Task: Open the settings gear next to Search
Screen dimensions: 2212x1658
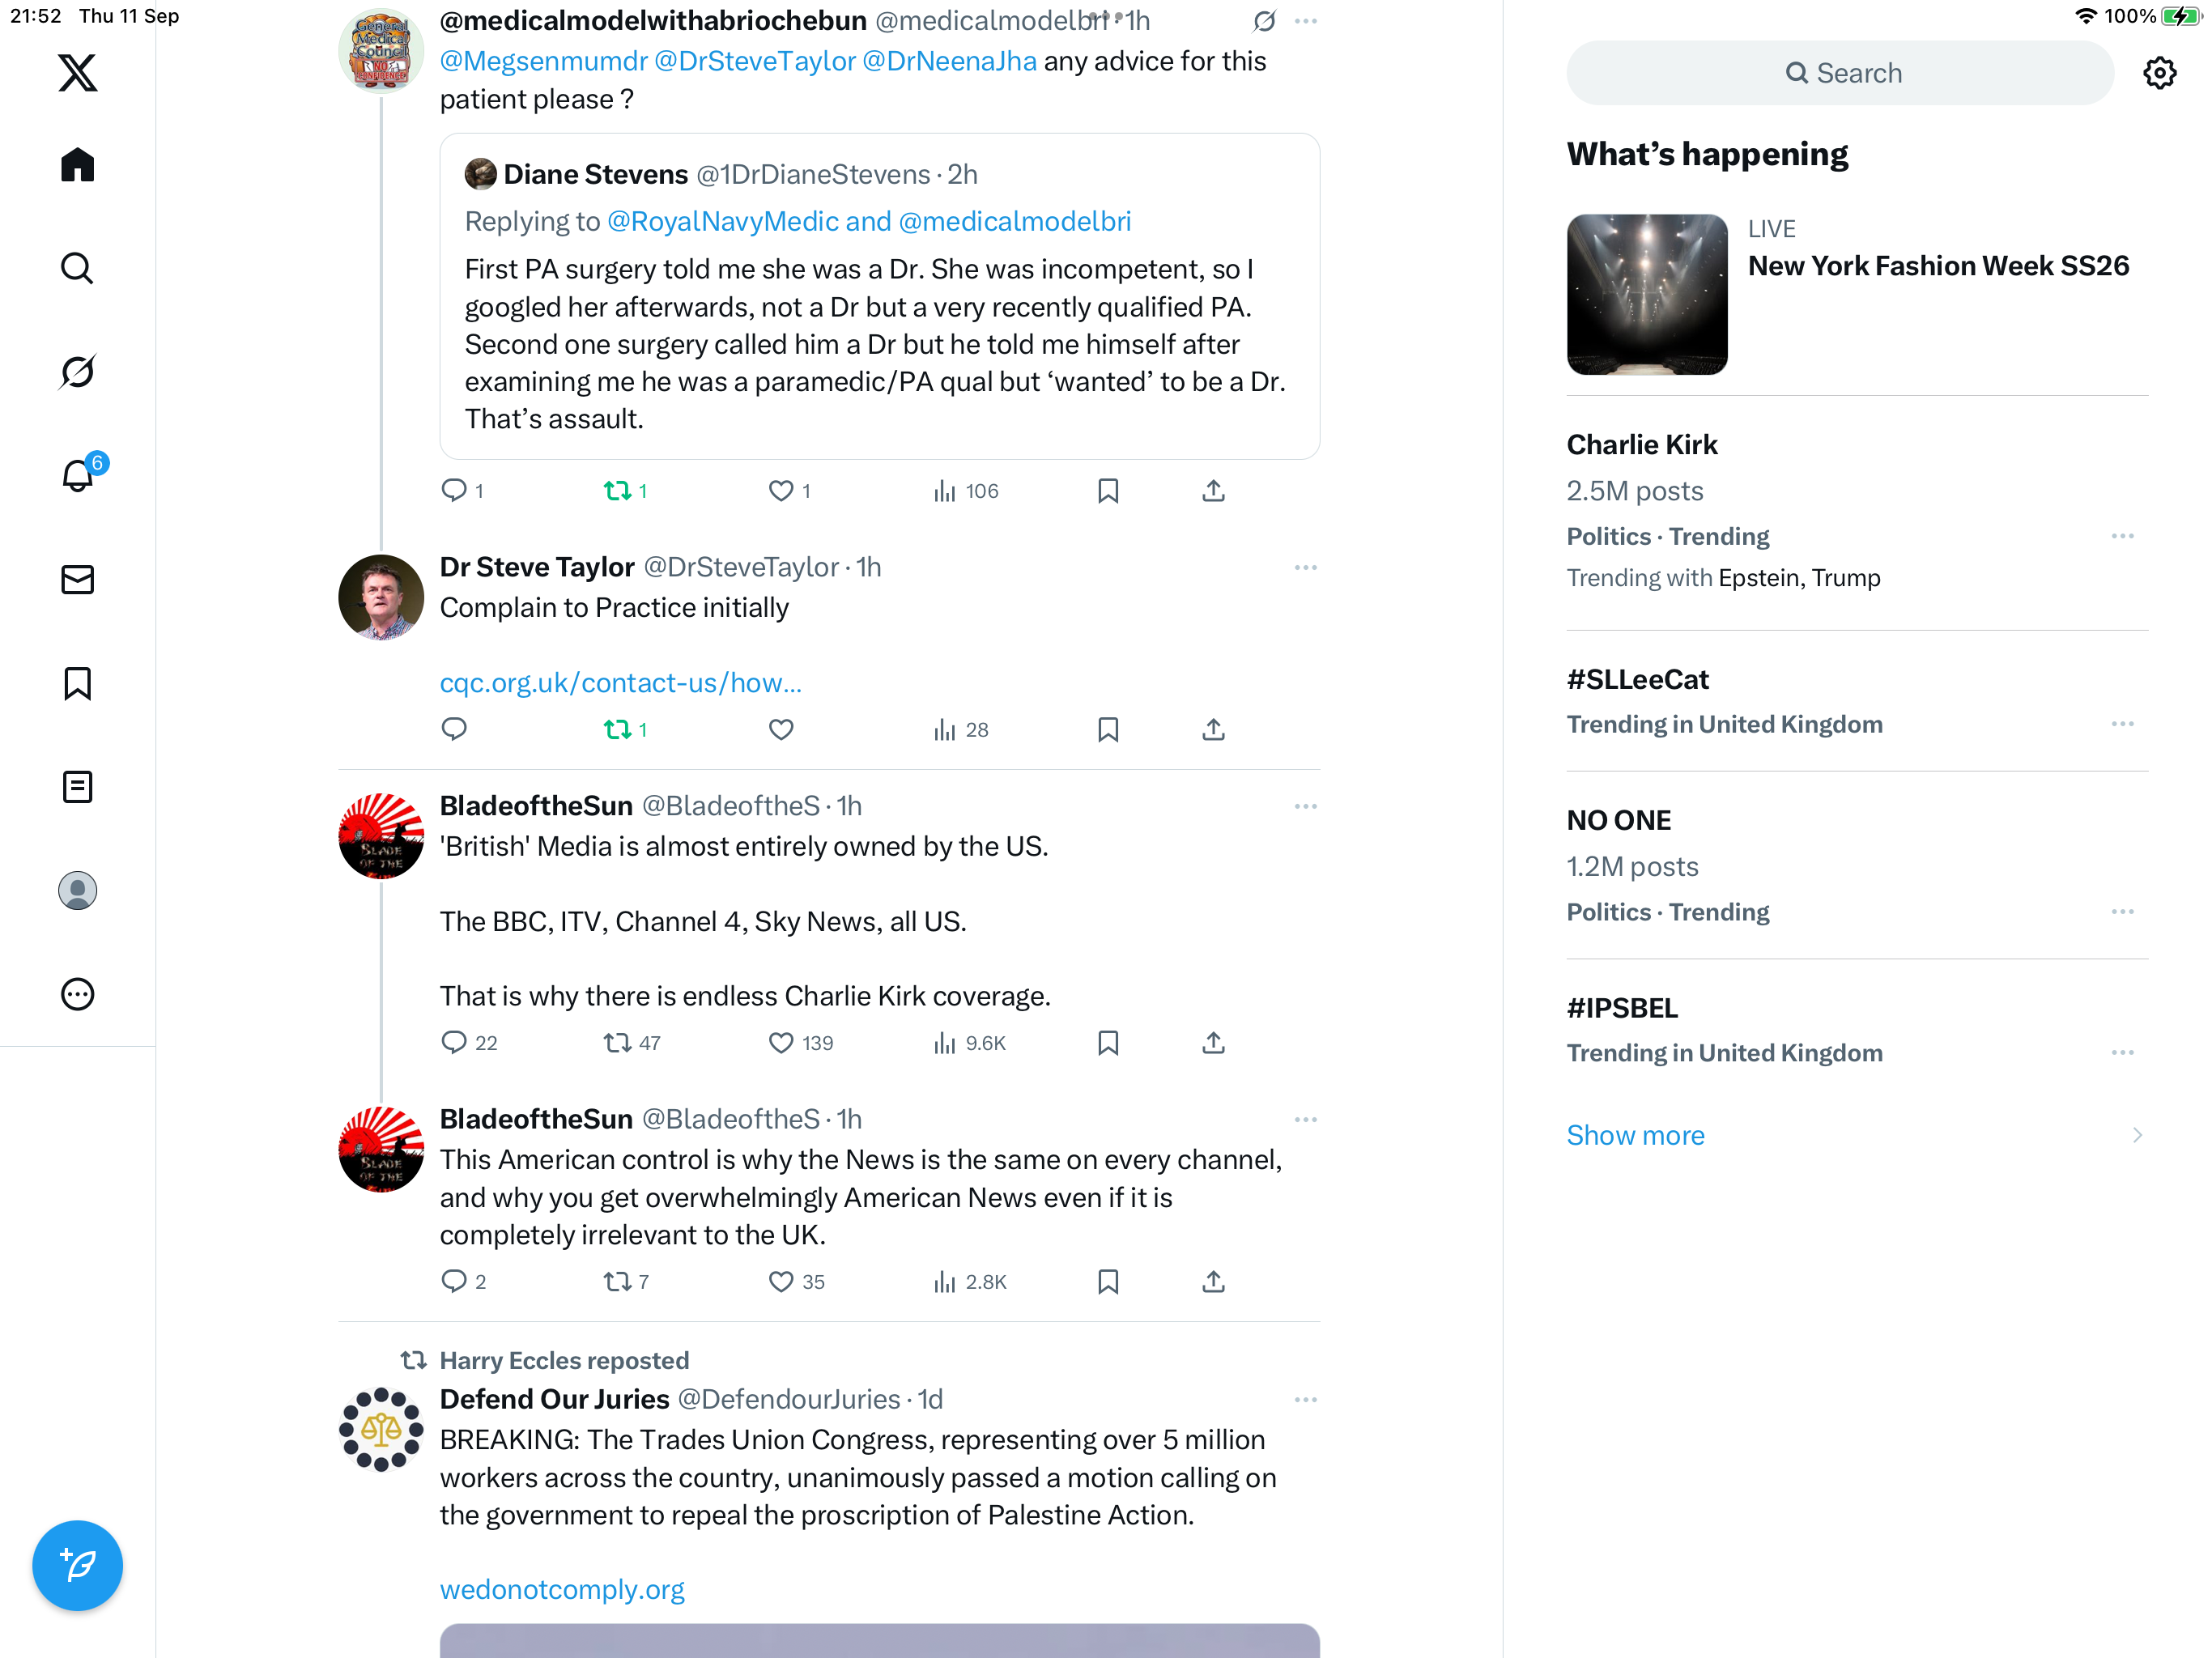Action: [x=2160, y=73]
